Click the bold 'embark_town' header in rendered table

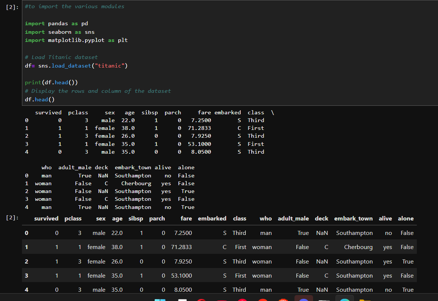tap(353, 219)
